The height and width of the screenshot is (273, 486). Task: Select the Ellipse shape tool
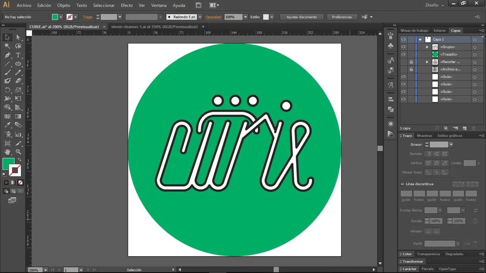click(x=18, y=64)
